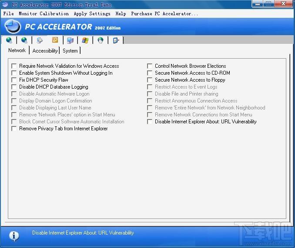
Task: Check Enable System Shutdown Without Logging In
Action: coord(14,73)
